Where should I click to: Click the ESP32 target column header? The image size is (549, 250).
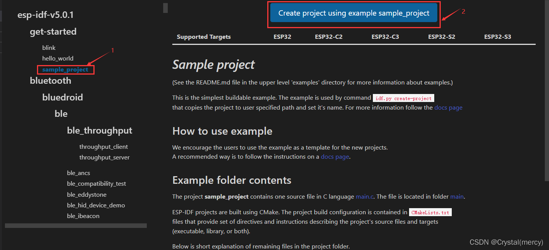282,37
